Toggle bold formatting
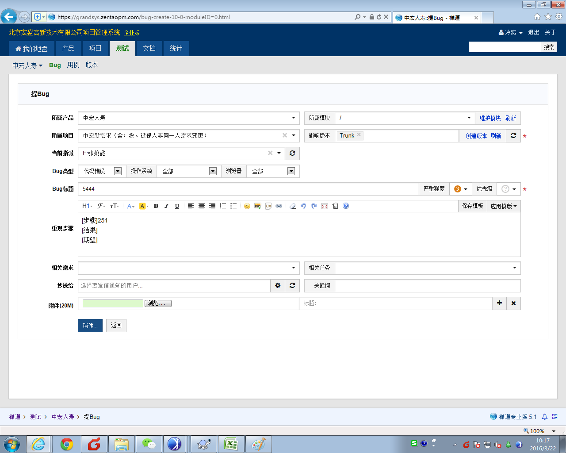The width and height of the screenshot is (566, 453). [x=156, y=206]
